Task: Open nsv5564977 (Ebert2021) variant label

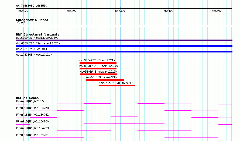Action: (x=97, y=60)
